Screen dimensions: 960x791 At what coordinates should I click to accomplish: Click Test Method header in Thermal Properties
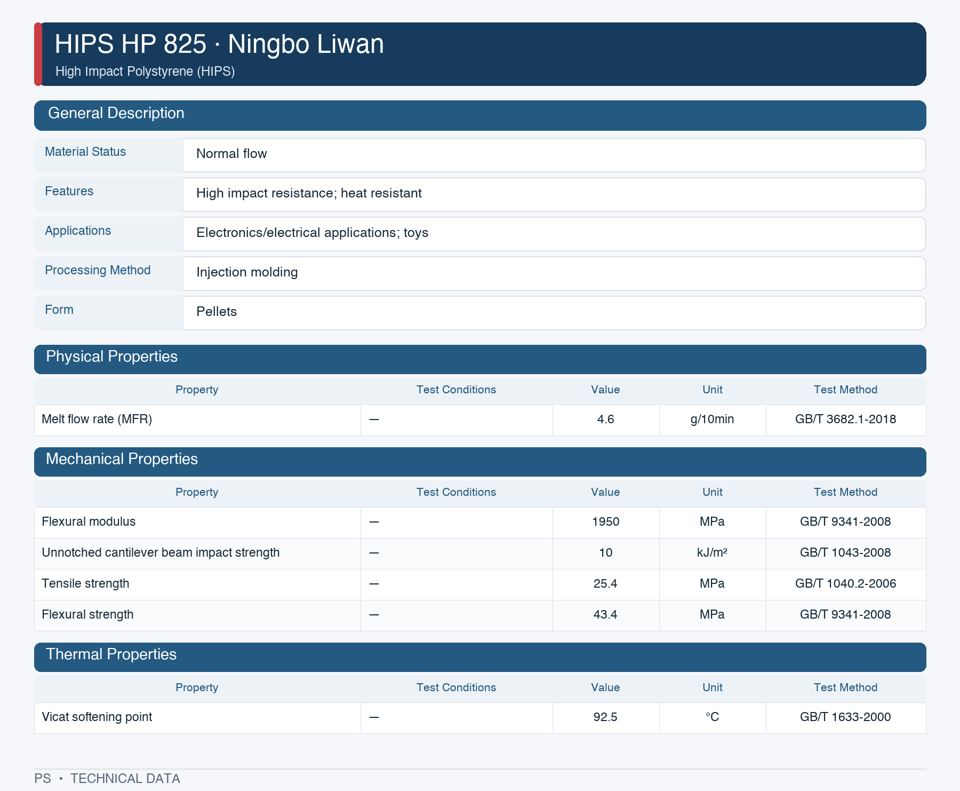click(845, 687)
